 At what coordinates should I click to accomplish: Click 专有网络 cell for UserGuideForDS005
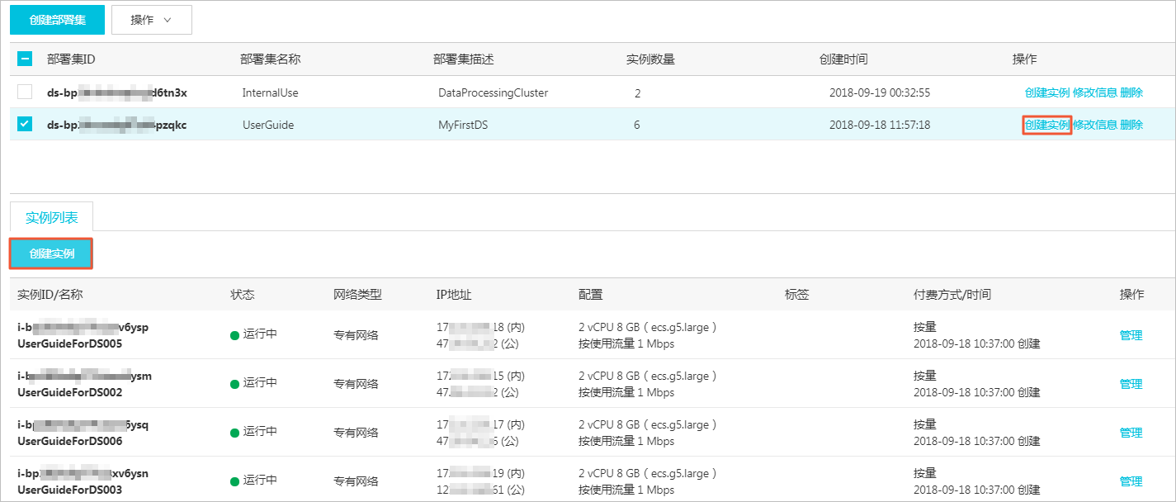pyautogui.click(x=356, y=335)
